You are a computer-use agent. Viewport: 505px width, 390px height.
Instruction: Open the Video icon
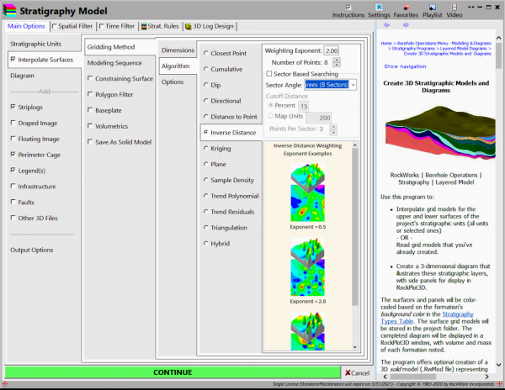[x=454, y=7]
